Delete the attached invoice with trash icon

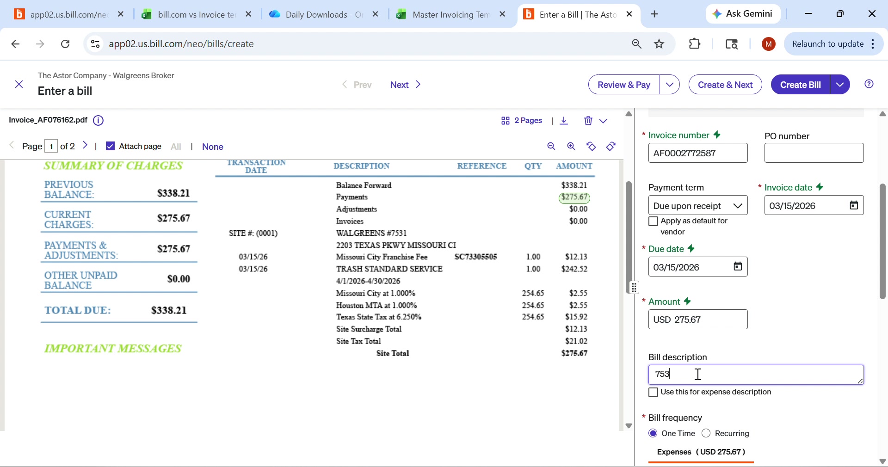pyautogui.click(x=588, y=121)
